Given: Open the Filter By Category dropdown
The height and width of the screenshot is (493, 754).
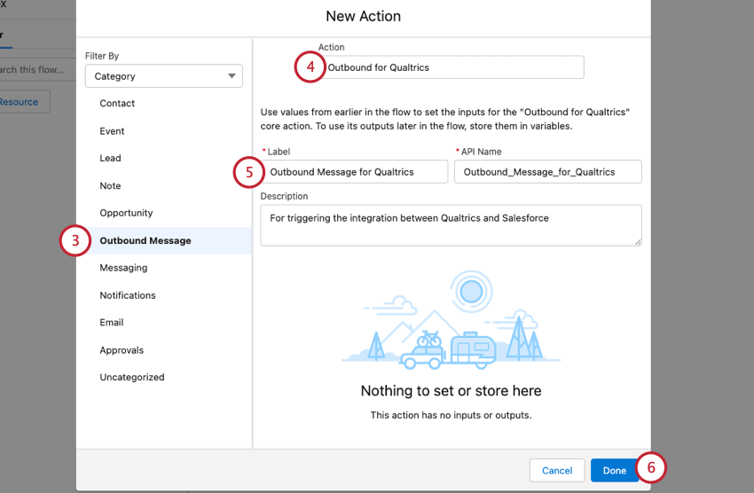Looking at the screenshot, I should [x=163, y=76].
